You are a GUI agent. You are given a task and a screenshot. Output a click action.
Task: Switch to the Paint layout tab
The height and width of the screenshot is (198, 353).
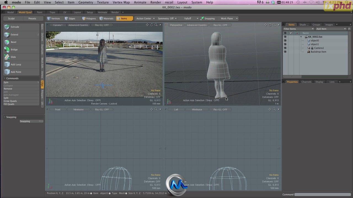(x=40, y=12)
